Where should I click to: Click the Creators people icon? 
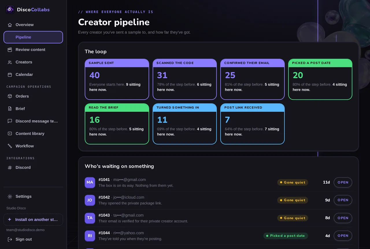[x=10, y=62]
